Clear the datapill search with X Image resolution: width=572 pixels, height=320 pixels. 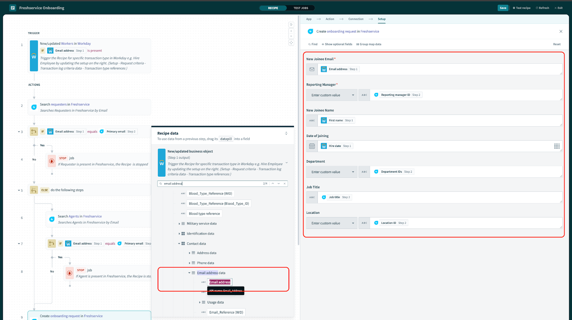[285, 183]
